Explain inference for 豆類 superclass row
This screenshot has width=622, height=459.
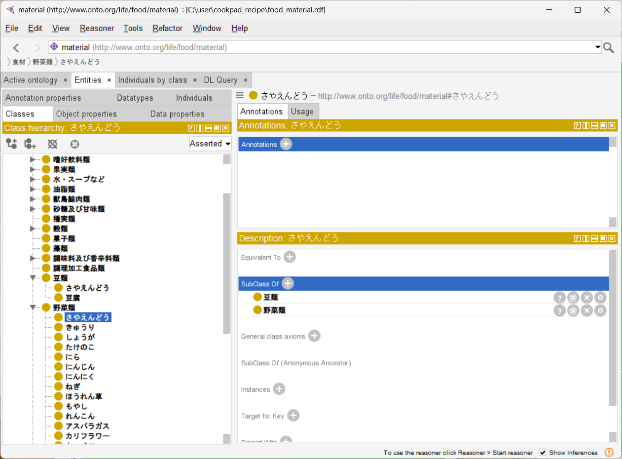(x=559, y=297)
